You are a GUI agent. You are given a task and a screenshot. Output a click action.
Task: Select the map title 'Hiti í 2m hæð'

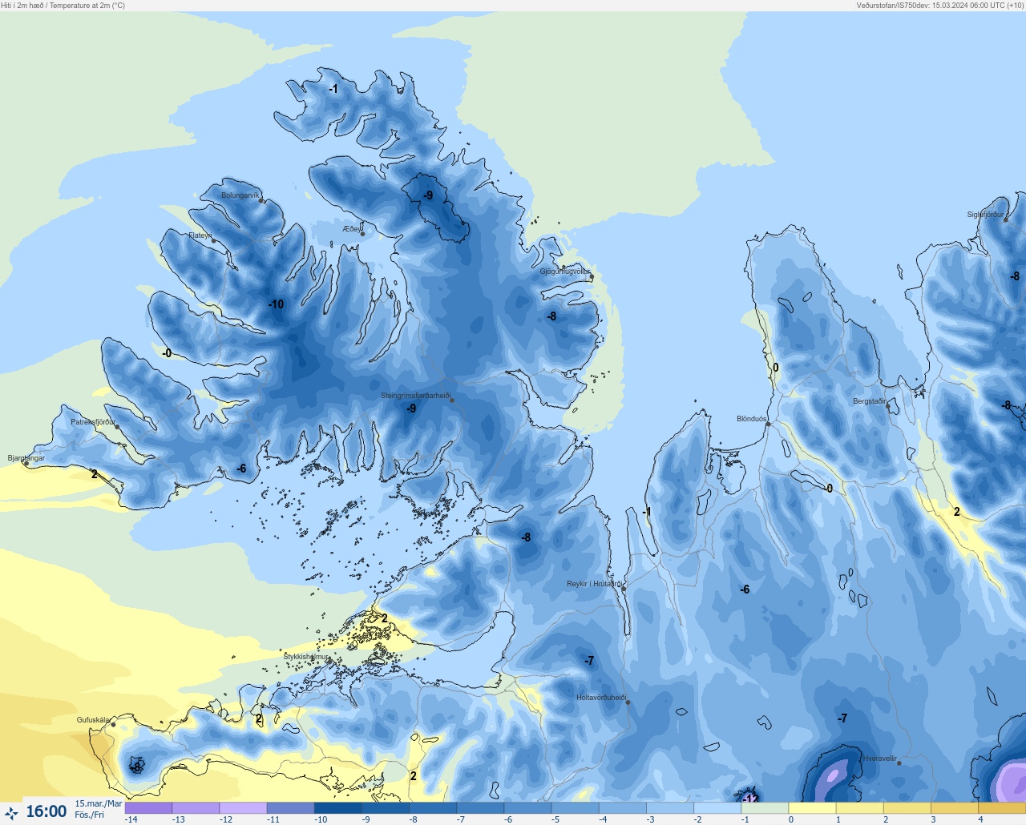pyautogui.click(x=22, y=6)
